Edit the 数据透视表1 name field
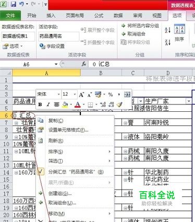The image size is (195, 222). point(18,36)
